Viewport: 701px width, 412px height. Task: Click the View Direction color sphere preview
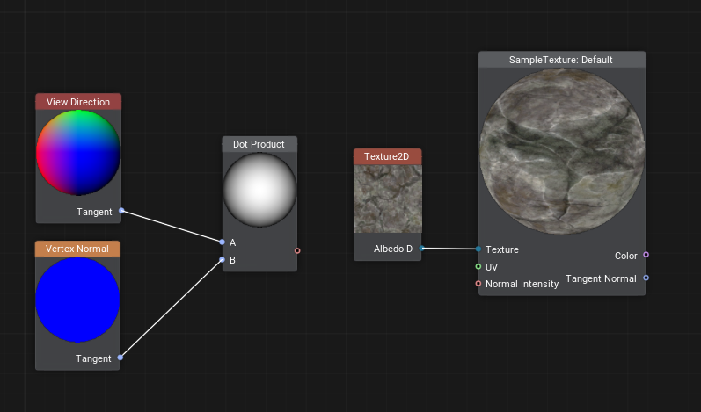coord(78,153)
